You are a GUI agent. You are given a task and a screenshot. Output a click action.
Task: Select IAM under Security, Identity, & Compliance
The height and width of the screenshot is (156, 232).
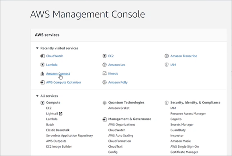pyautogui.click(x=173, y=108)
